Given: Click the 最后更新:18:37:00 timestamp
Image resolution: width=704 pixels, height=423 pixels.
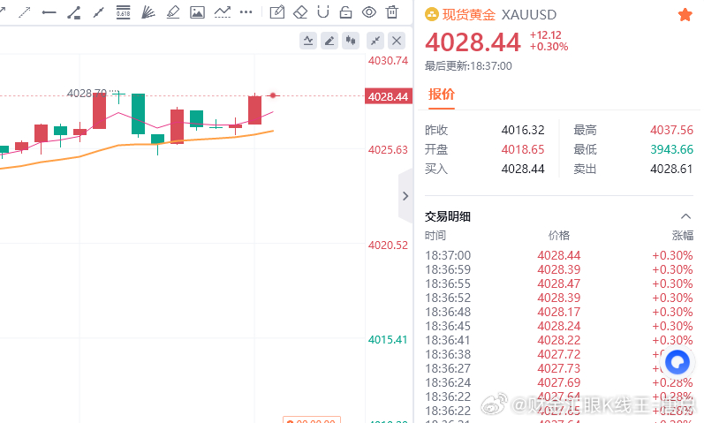Looking at the screenshot, I should (x=468, y=66).
